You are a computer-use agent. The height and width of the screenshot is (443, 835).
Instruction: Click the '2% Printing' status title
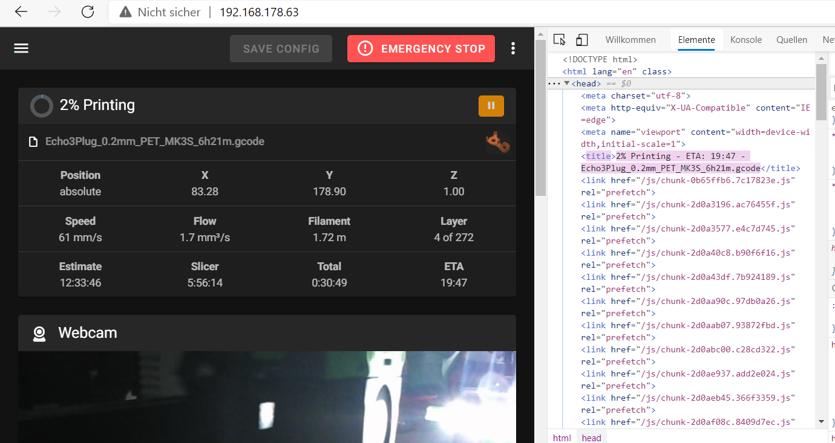click(97, 105)
